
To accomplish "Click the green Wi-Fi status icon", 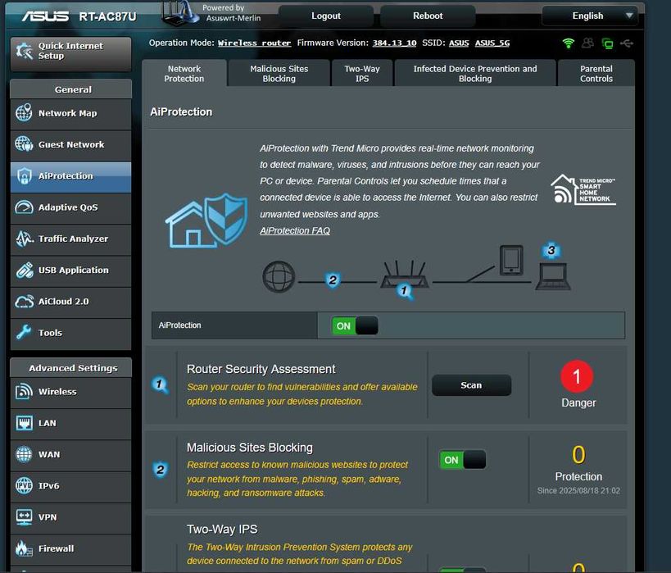I will pyautogui.click(x=569, y=43).
